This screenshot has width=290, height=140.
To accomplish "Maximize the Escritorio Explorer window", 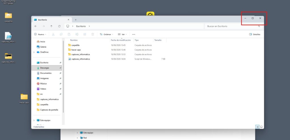I will click(253, 18).
